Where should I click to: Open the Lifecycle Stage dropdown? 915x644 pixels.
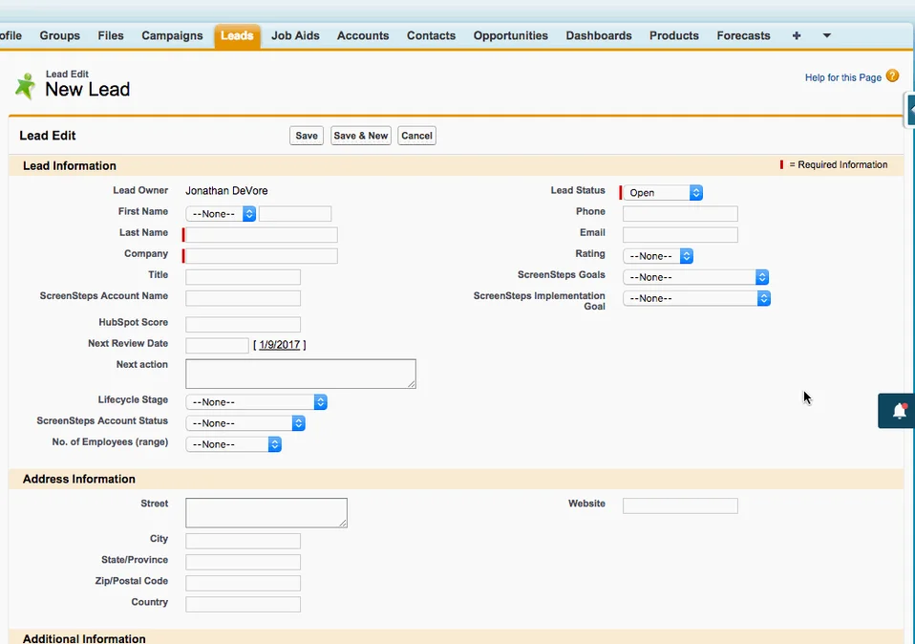(256, 402)
